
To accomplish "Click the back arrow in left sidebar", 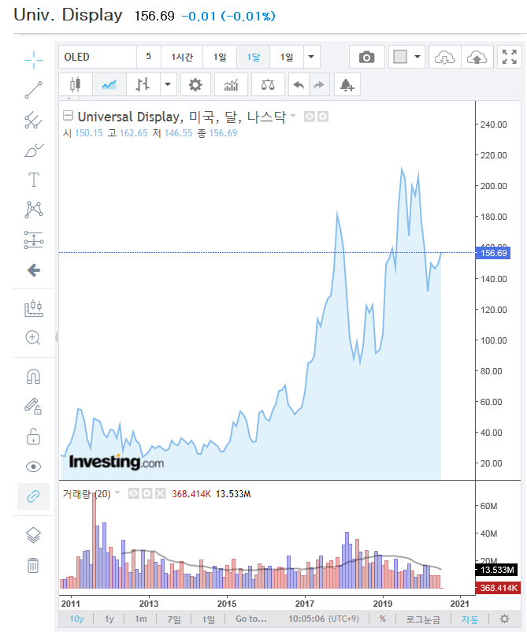I will pos(33,270).
